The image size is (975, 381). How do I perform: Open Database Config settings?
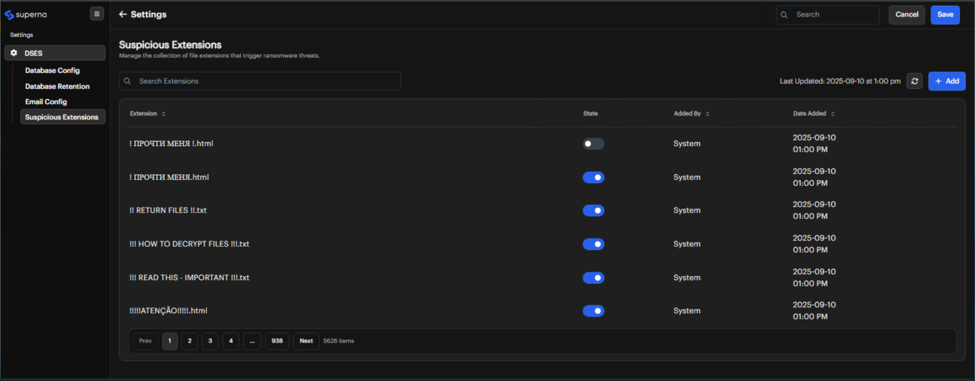(52, 70)
